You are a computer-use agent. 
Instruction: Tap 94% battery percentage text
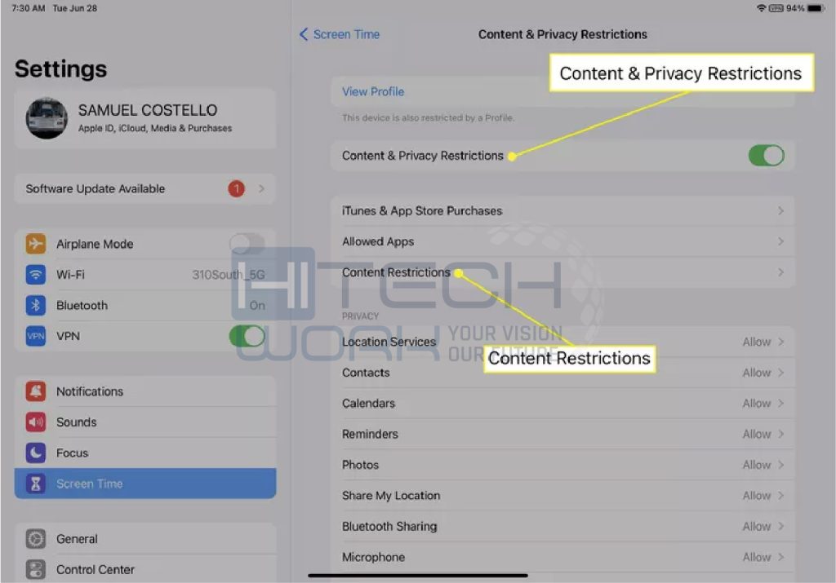coord(795,8)
